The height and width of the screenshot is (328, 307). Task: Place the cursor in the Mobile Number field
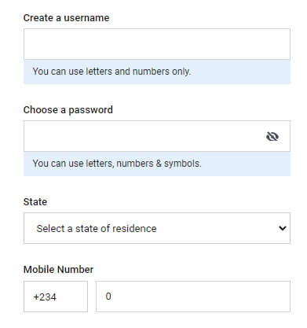pyautogui.click(x=193, y=297)
